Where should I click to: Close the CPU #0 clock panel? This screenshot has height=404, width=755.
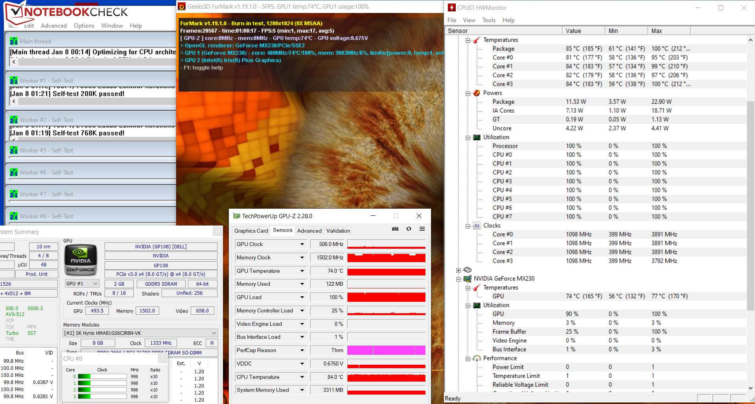(x=162, y=358)
